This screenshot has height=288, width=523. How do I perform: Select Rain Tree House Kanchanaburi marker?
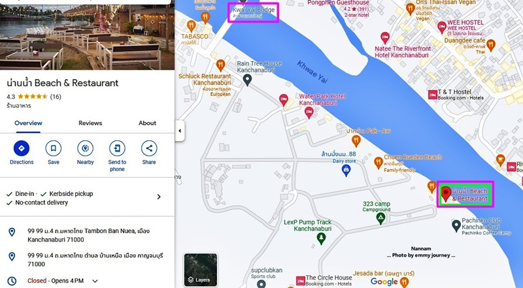247,80
